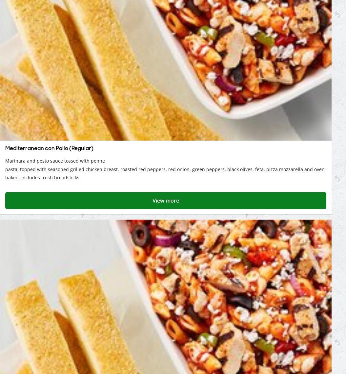The height and width of the screenshot is (374, 346).
Task: Click 'green peppers' in the description text
Action: (x=208, y=169)
